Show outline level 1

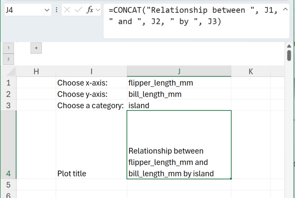[x=8, y=48]
